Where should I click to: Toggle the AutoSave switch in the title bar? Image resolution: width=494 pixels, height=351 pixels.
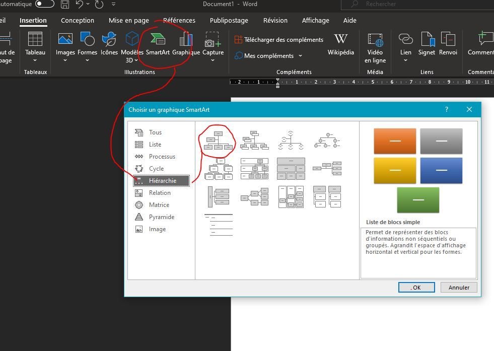pos(45,4)
